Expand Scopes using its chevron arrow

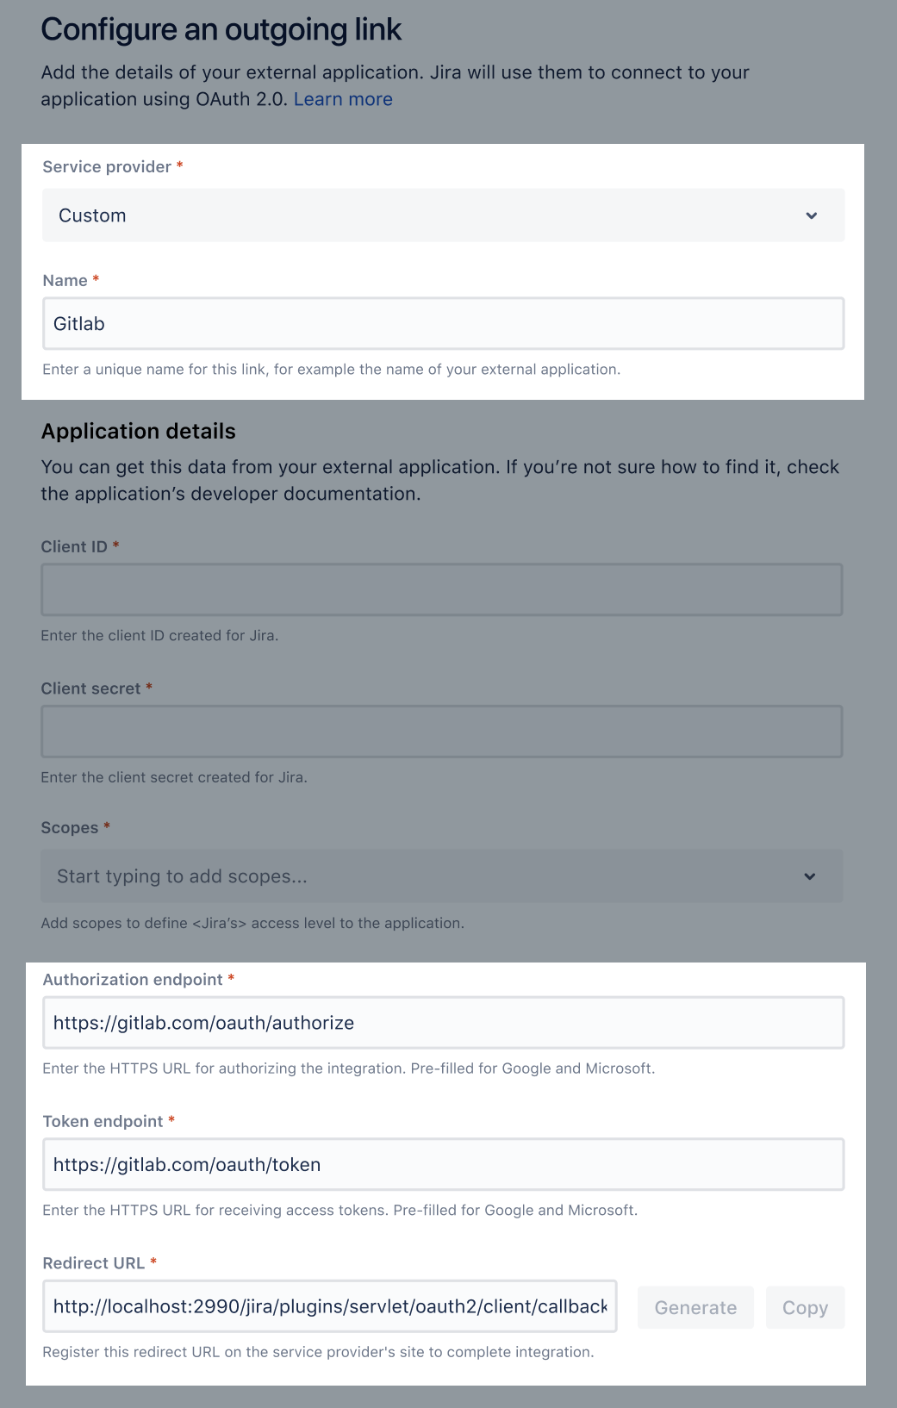[x=809, y=876]
